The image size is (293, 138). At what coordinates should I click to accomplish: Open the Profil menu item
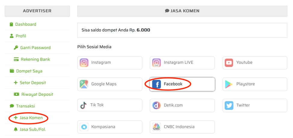click(x=18, y=36)
